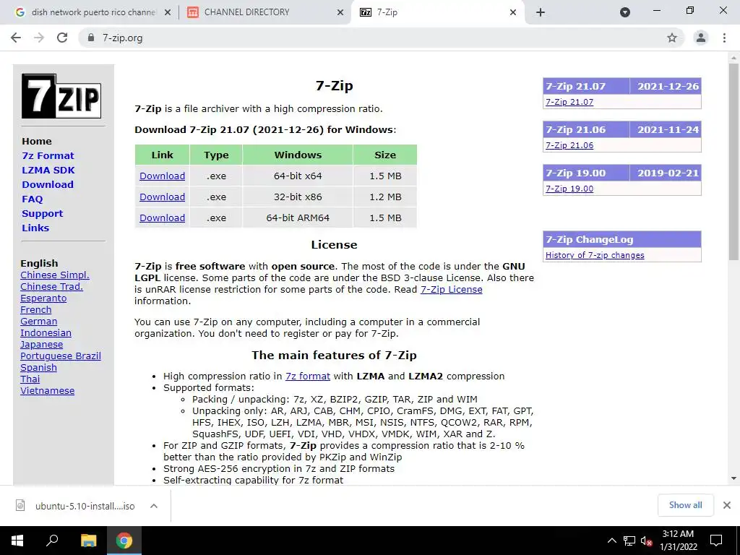Click the browser forward arrow
The height and width of the screenshot is (555, 740).
pyautogui.click(x=39, y=38)
